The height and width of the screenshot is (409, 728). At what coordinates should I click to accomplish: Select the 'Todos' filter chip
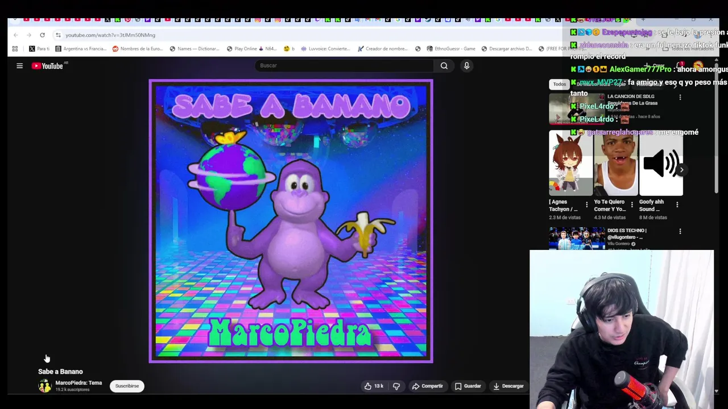tap(560, 84)
